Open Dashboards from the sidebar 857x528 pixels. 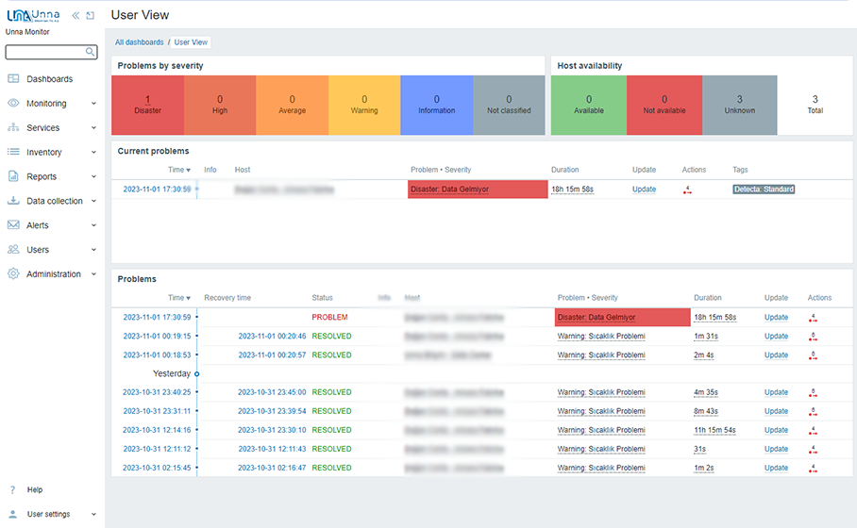(x=49, y=79)
